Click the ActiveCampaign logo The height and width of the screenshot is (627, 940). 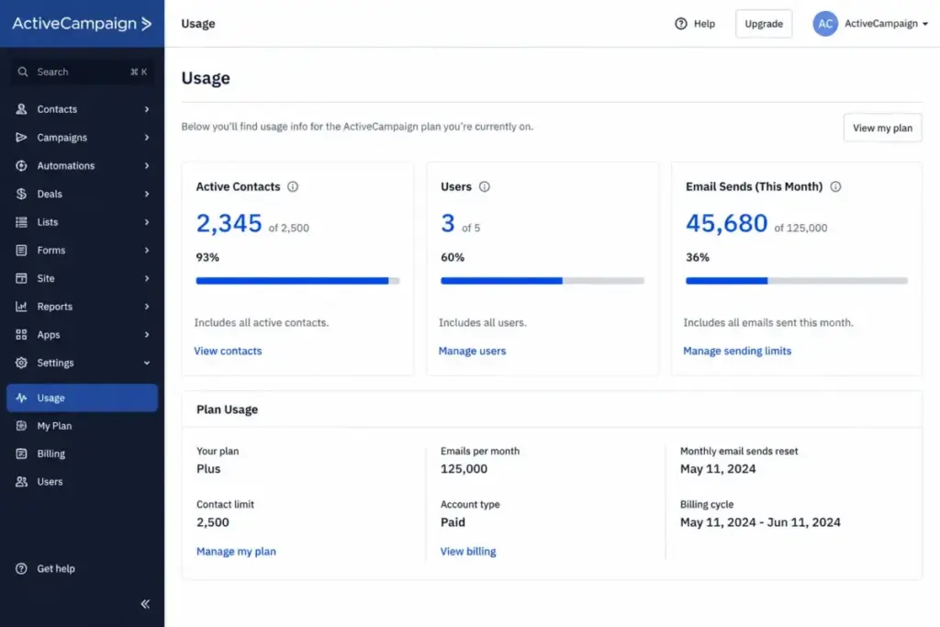click(82, 23)
